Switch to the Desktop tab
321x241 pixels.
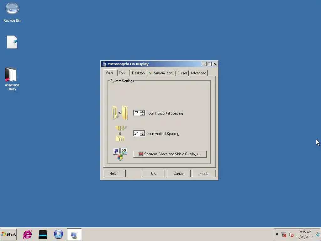[x=138, y=73]
